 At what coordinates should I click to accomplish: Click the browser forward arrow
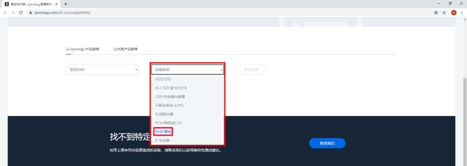[x=13, y=13]
